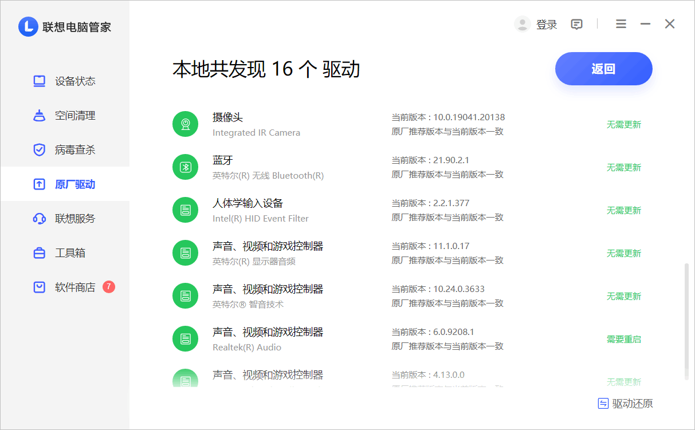Click the 软件商店 store bag icon
695x430 pixels.
point(39,287)
